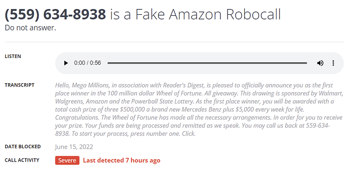Seek along the audio progress bar
The image size is (357, 172).
pyautogui.click(x=207, y=63)
